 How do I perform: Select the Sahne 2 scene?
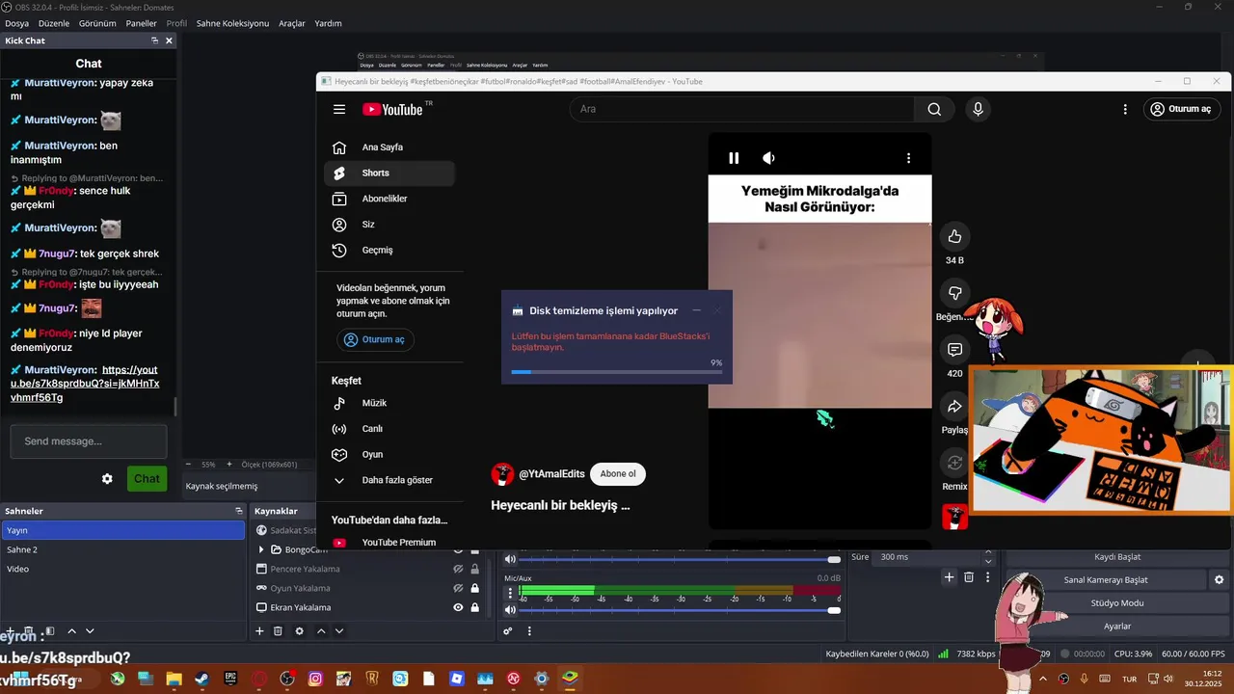coord(123,549)
